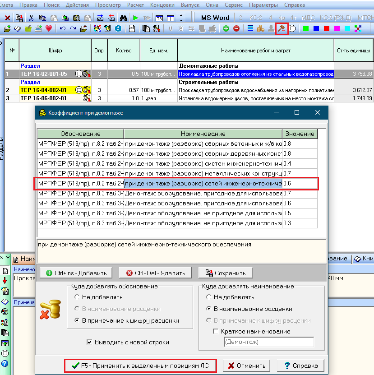374x375 pixels.
Task: Expand the Разделы side panel arrow
Action: point(1,43)
